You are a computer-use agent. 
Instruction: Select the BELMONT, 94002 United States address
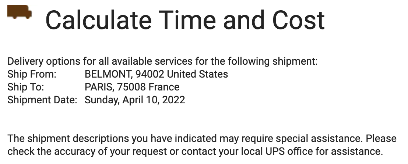click(156, 74)
